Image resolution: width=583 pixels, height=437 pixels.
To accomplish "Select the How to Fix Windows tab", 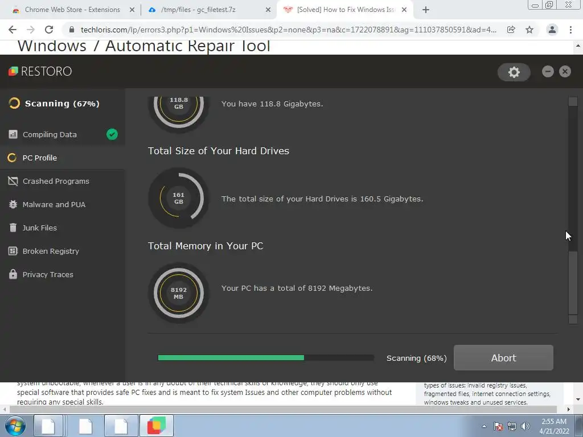I will point(346,10).
